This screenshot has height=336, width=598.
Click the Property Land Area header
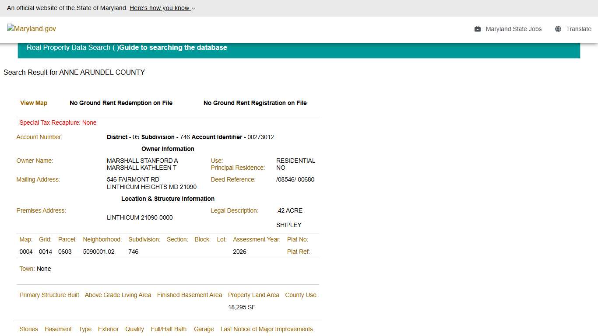(x=253, y=295)
